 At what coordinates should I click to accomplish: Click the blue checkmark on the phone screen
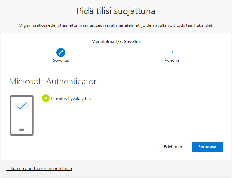pos(22,106)
